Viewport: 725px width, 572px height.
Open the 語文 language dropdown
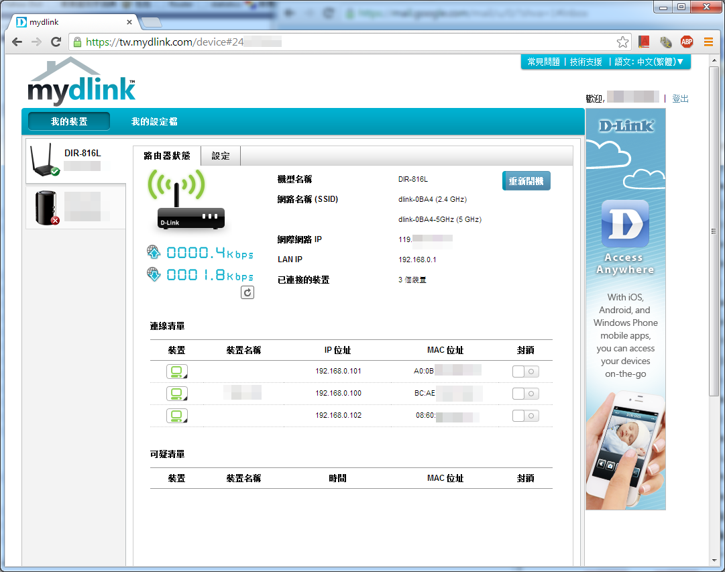pyautogui.click(x=649, y=62)
